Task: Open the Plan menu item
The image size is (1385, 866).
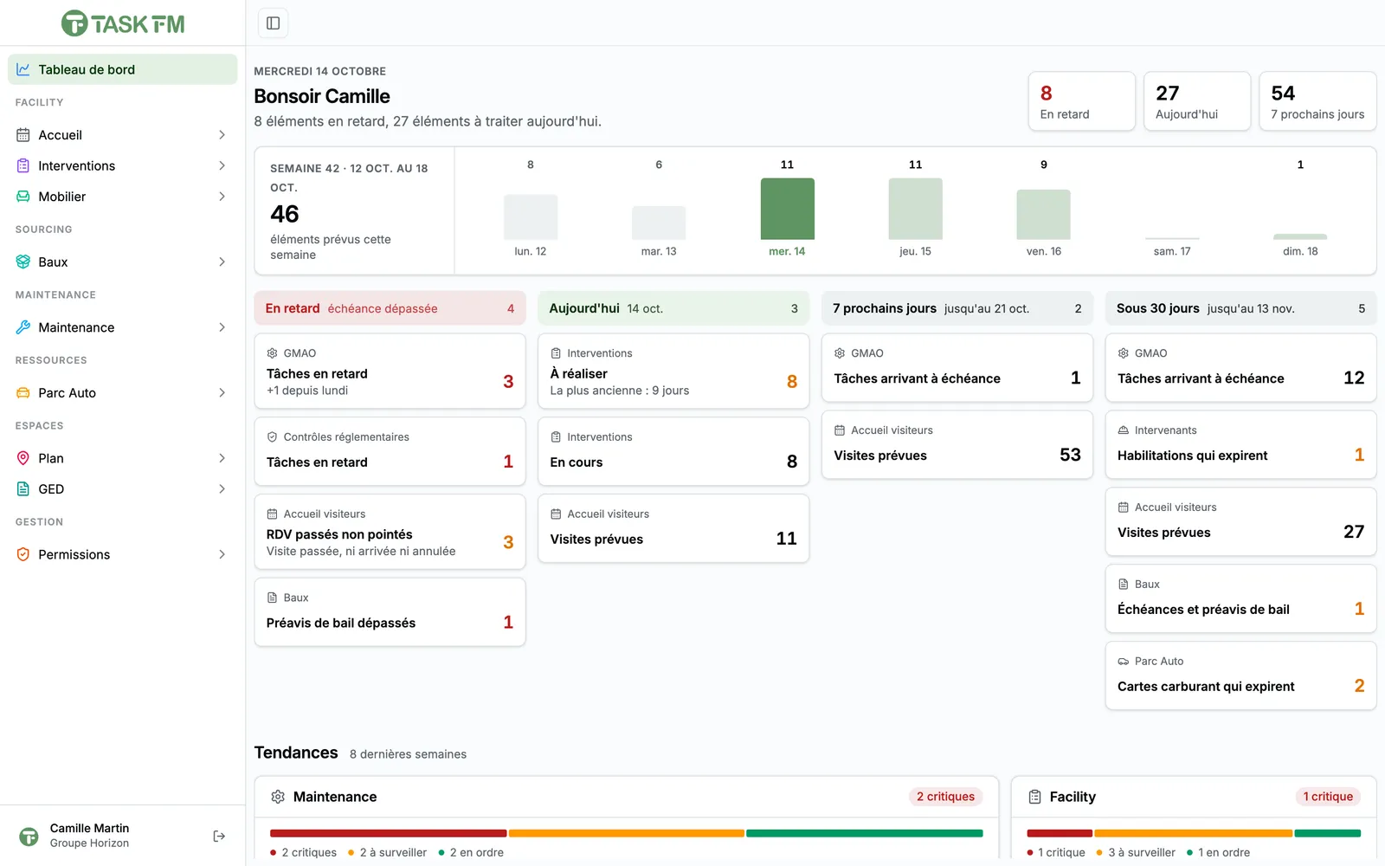Action: click(122, 458)
